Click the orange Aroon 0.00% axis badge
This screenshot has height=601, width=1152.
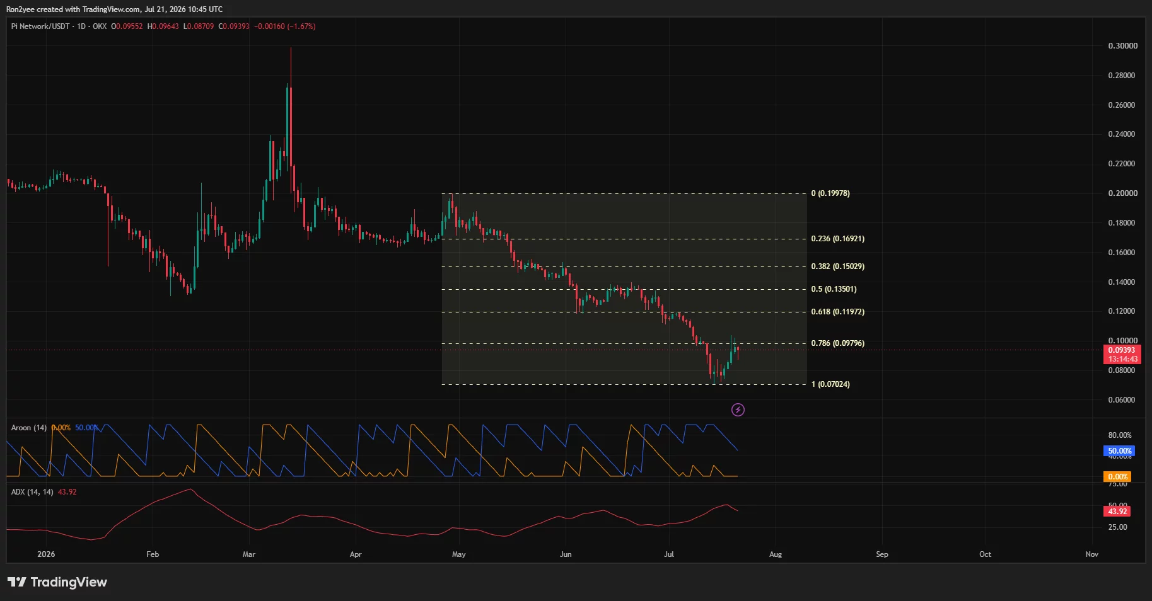click(1117, 477)
